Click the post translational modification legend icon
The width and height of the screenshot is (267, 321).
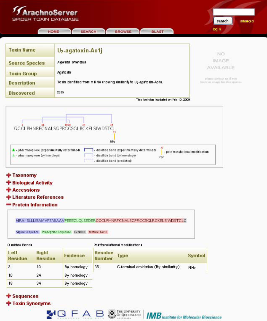[x=162, y=152]
